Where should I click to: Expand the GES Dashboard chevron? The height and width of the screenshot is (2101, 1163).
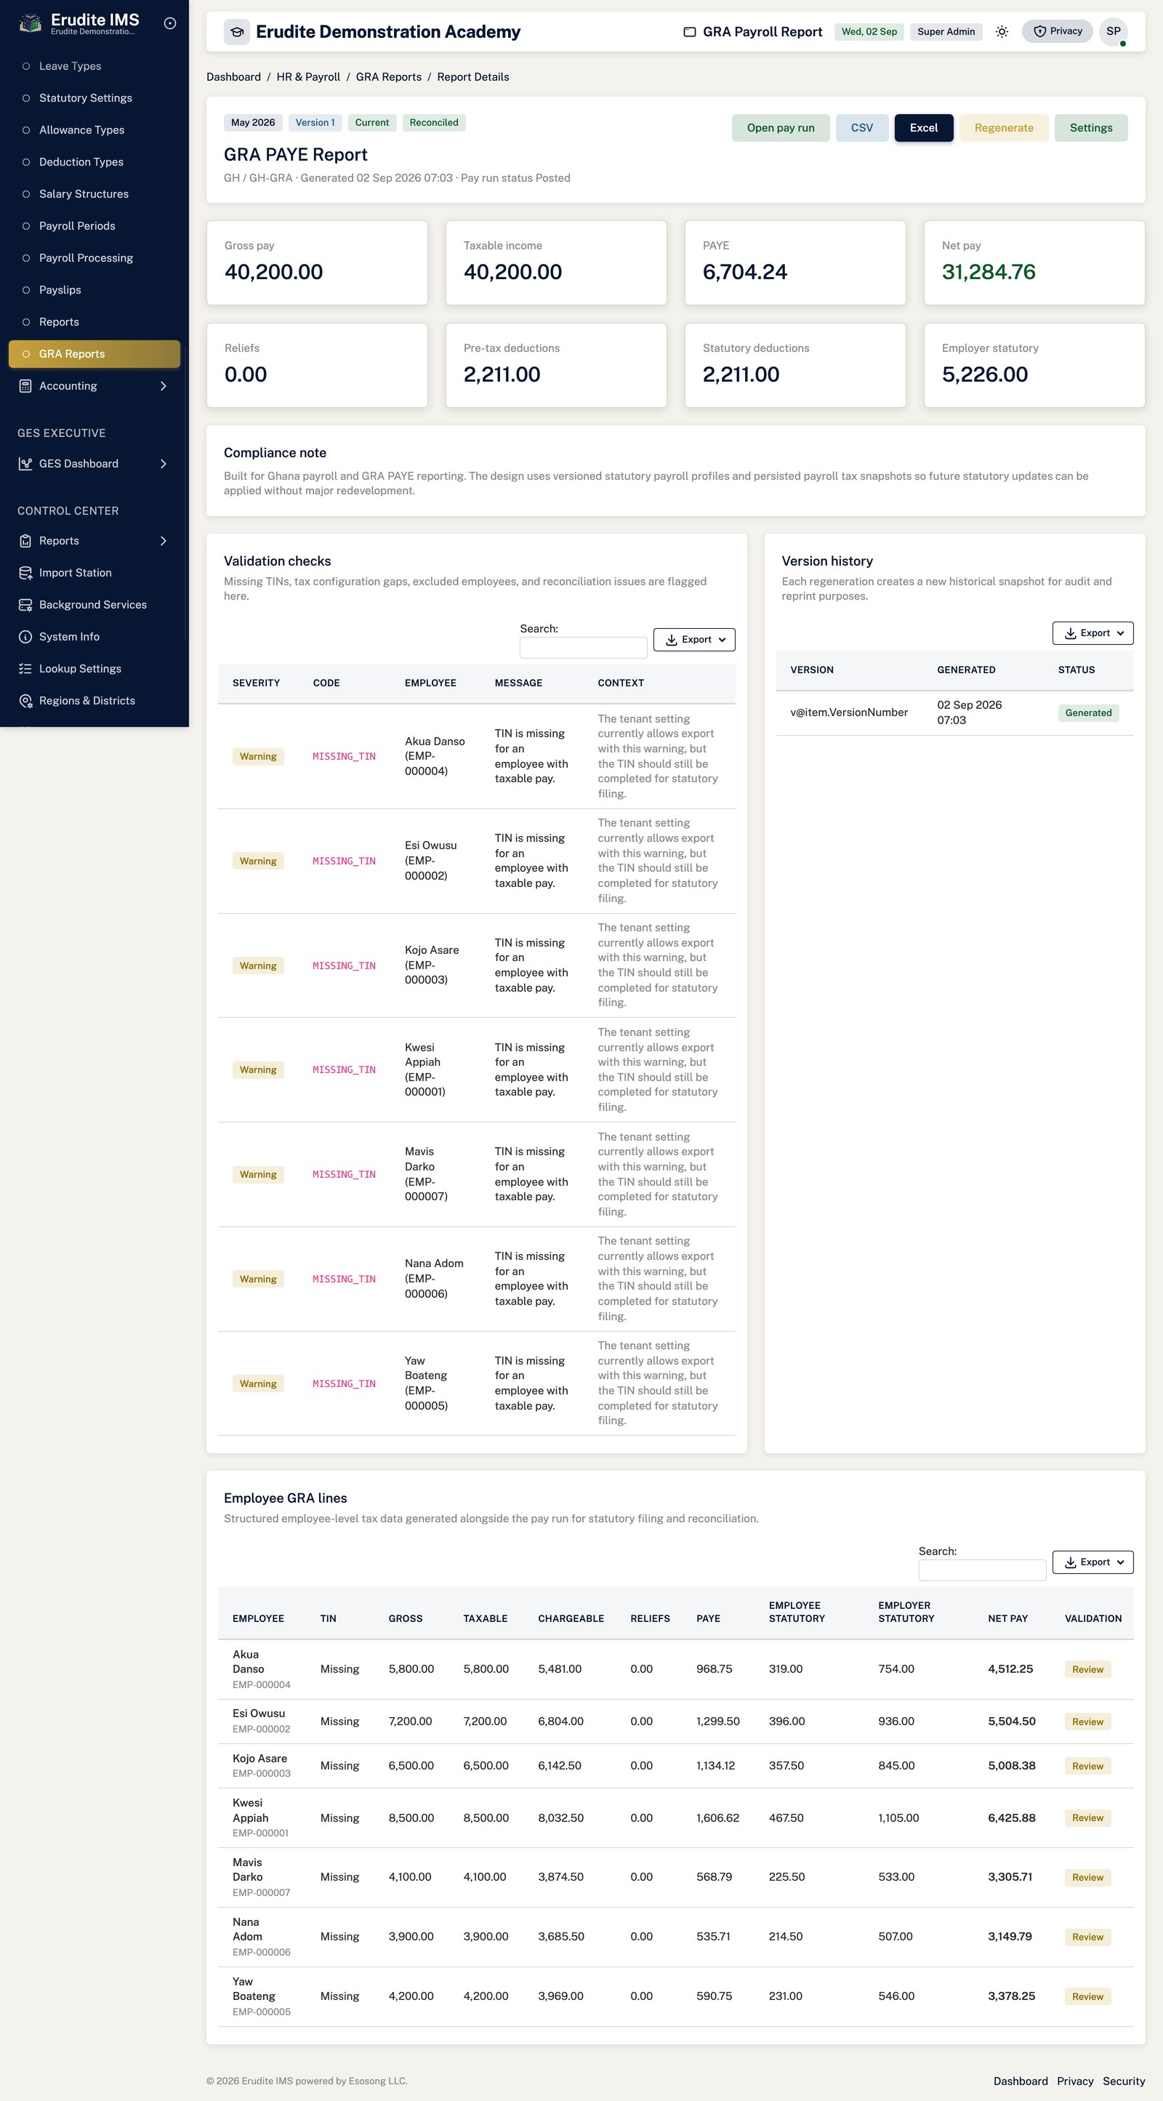tap(163, 463)
